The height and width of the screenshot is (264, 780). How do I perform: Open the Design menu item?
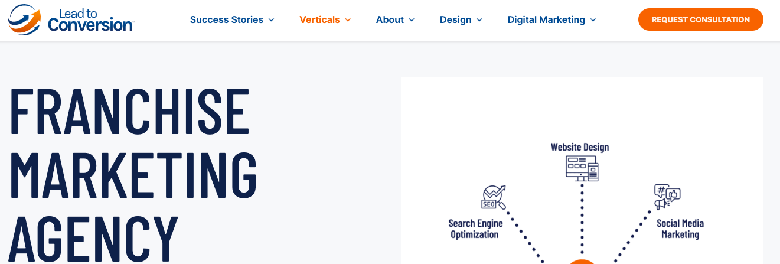(455, 20)
